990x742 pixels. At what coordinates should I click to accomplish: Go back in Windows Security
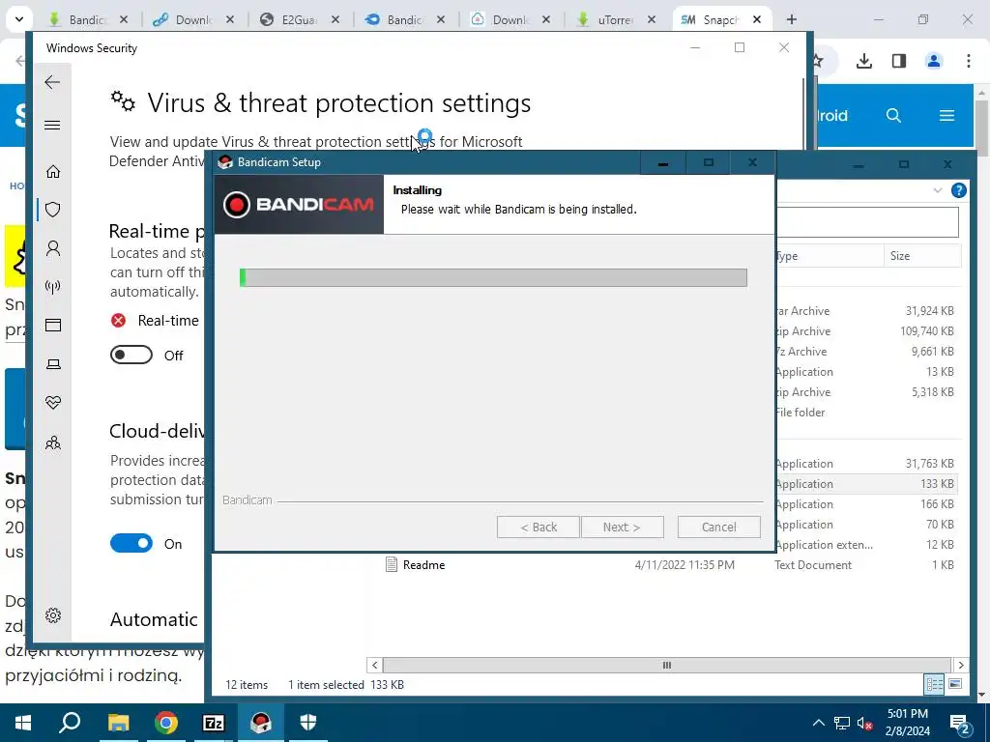point(52,82)
